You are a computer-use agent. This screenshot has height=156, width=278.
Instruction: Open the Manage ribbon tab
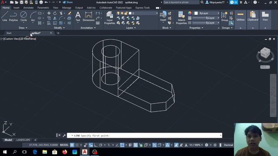(x=66, y=8)
